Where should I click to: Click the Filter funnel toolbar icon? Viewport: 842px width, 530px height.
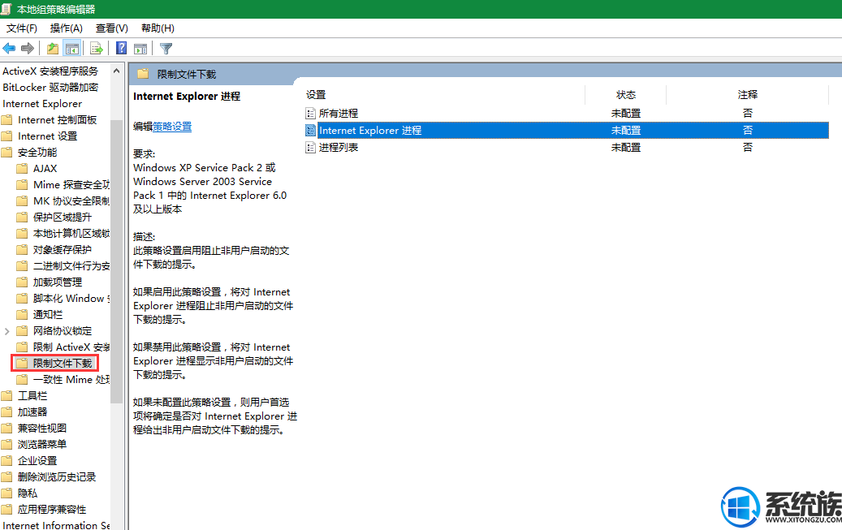point(166,49)
